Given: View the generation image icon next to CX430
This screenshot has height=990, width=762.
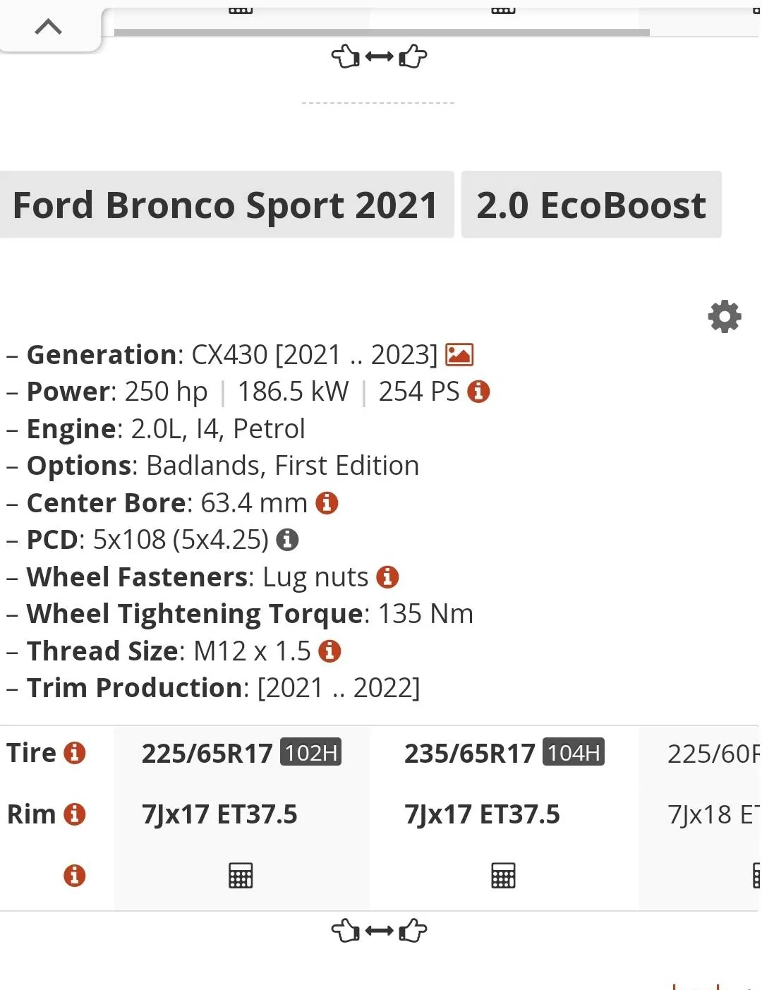Looking at the screenshot, I should tap(460, 354).
